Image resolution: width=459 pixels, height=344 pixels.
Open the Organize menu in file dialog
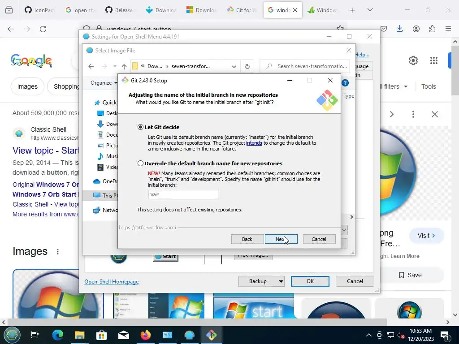(104, 83)
